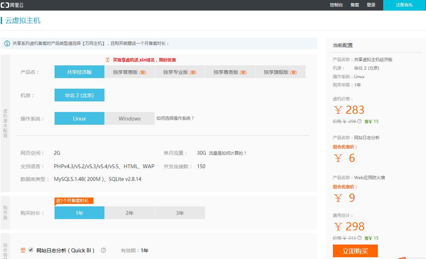Select the 独享尊贵版 product tab
The width and height of the screenshot is (426, 259).
point(230,72)
